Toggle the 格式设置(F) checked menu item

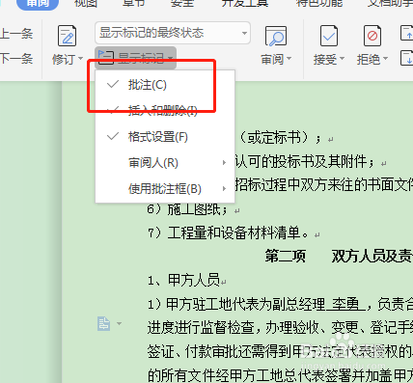click(165, 137)
